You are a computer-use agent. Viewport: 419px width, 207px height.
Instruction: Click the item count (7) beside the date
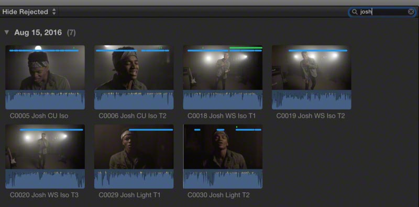pyautogui.click(x=71, y=32)
